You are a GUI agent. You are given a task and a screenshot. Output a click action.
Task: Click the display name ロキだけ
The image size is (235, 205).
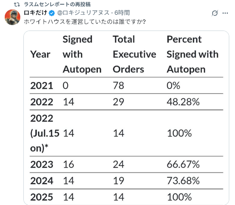pos(36,12)
